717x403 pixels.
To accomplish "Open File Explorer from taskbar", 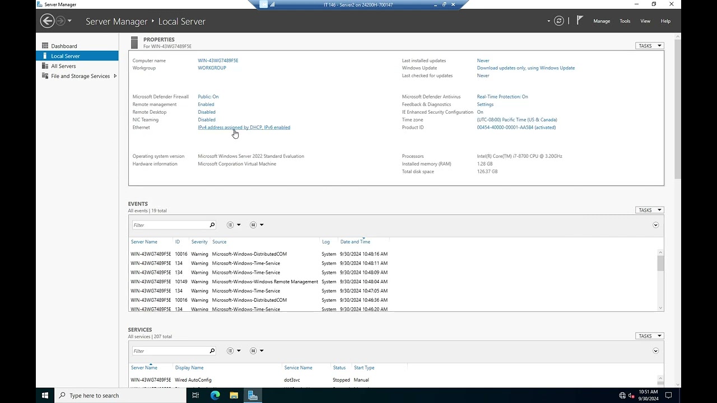I will coord(234,395).
